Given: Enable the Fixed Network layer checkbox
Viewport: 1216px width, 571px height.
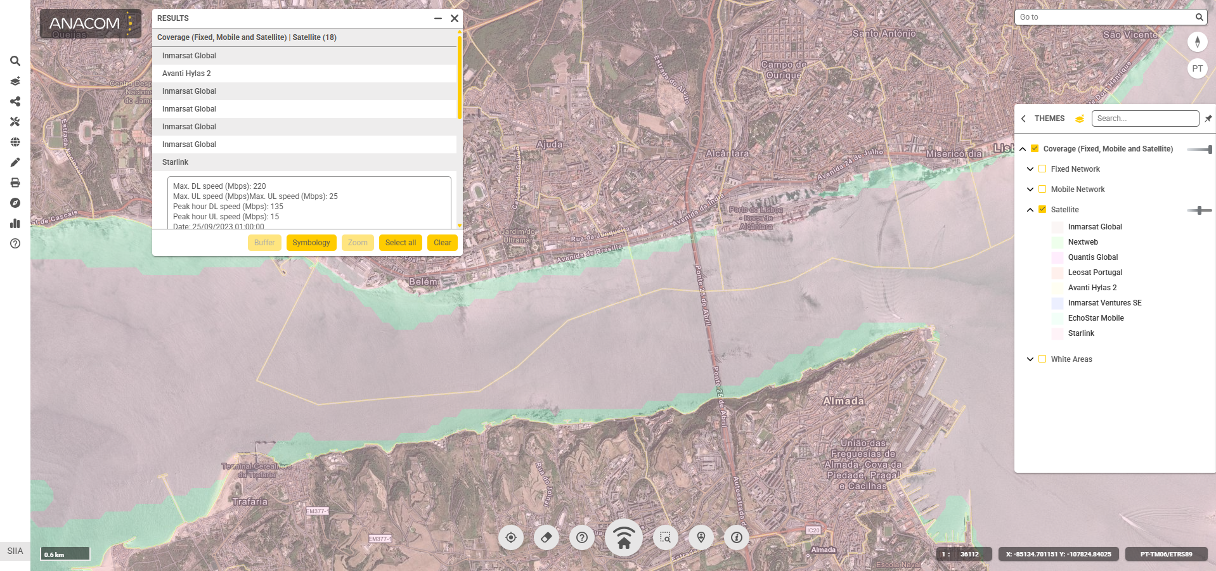Looking at the screenshot, I should 1042,169.
